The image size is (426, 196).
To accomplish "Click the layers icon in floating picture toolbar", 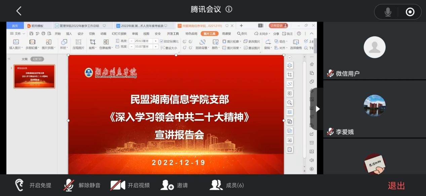I will 289,65.
